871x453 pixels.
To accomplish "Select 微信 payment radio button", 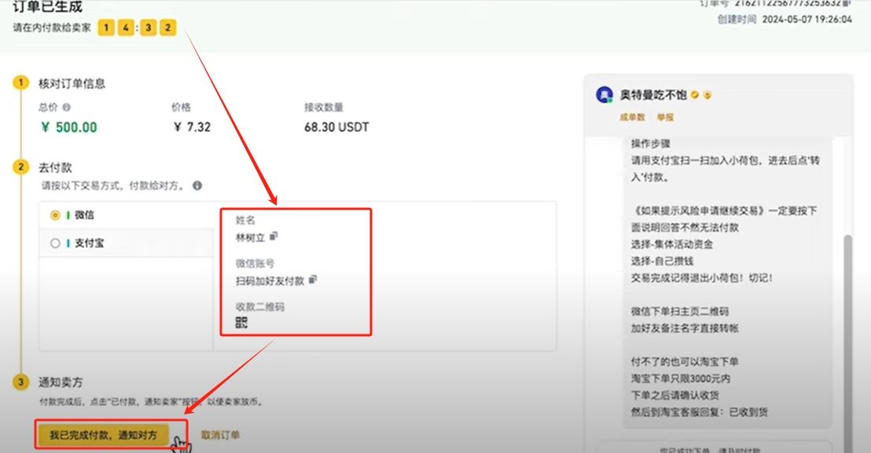I will click(x=55, y=215).
